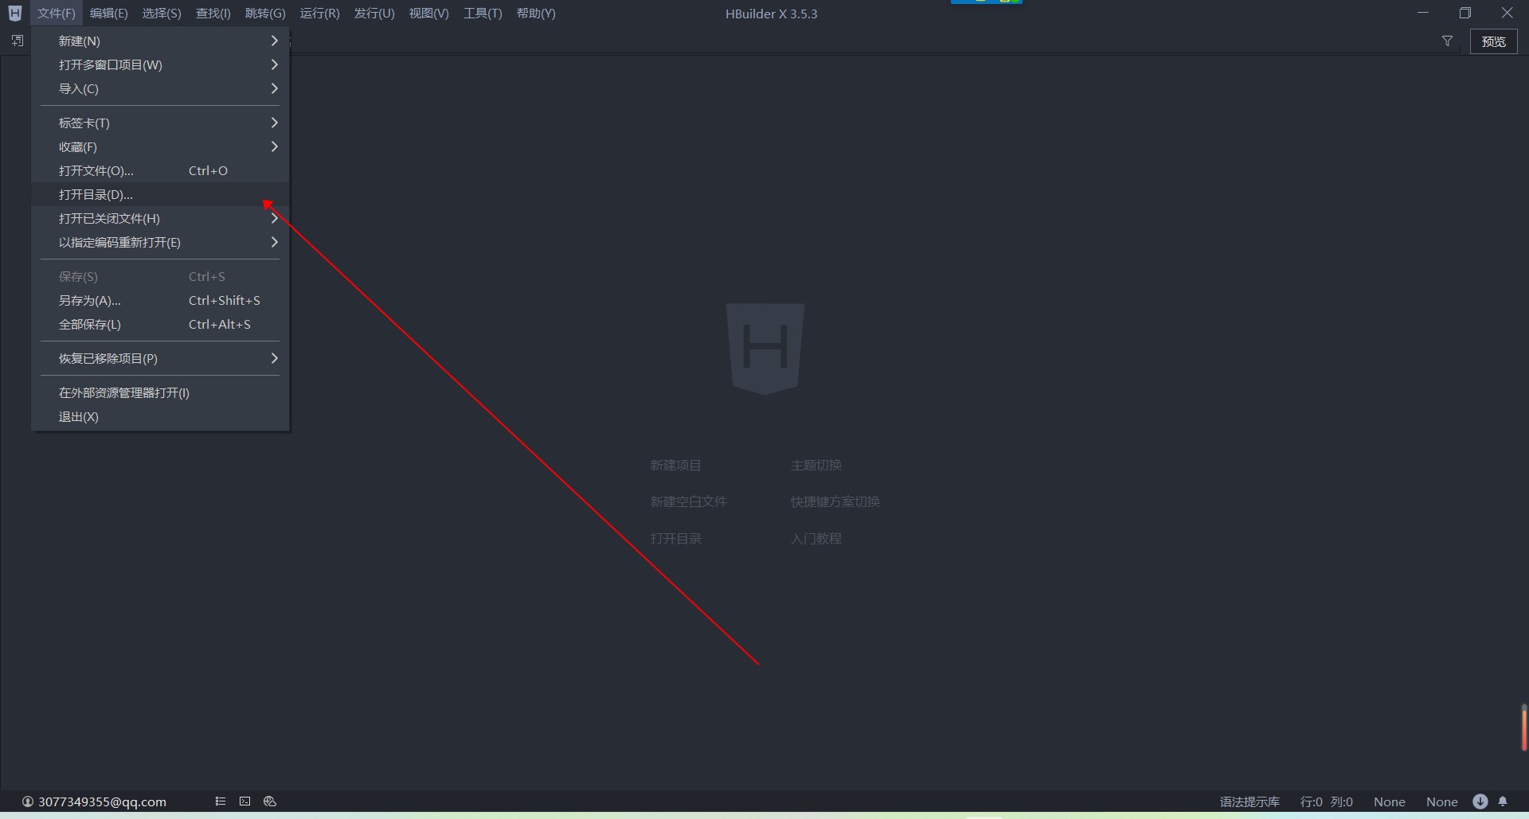
Task: Choose 退出(X) from the File menu
Action: coord(160,416)
